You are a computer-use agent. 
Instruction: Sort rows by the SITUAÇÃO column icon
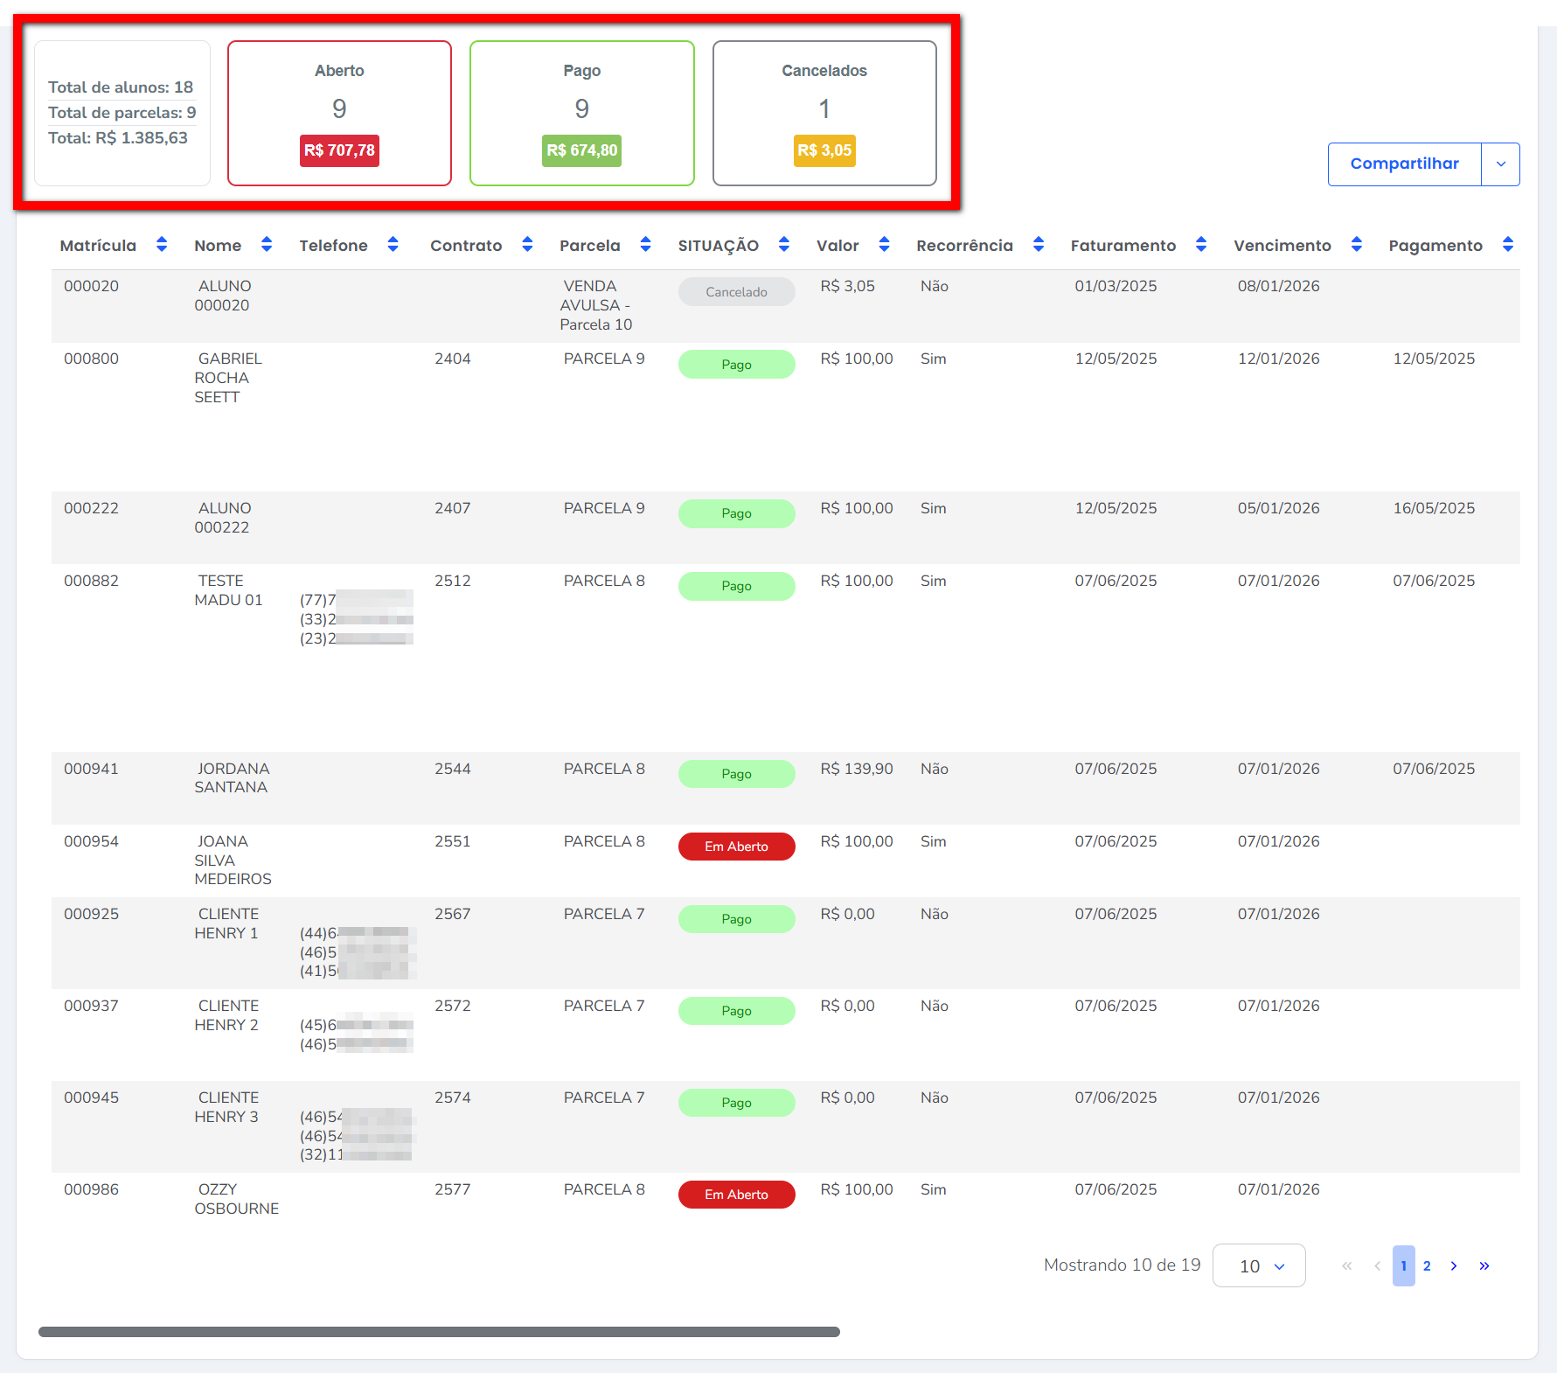[x=784, y=245]
